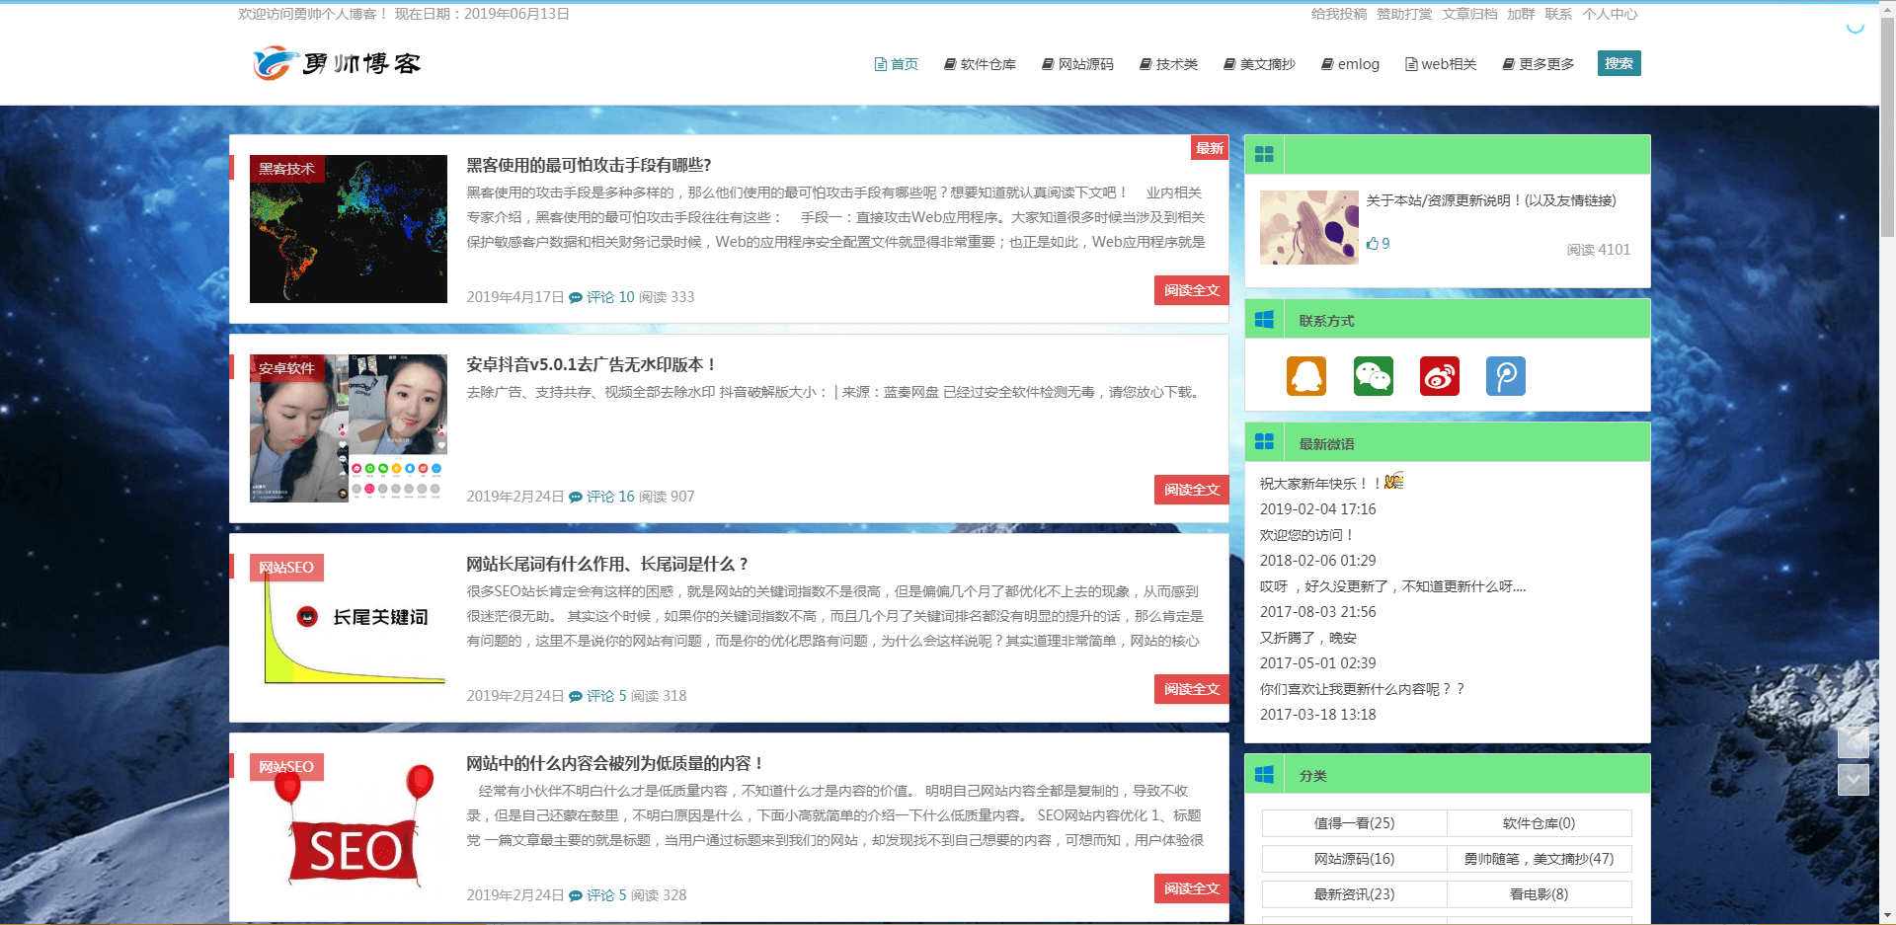
Task: Open the WeChat contact icon
Action: 1373,376
